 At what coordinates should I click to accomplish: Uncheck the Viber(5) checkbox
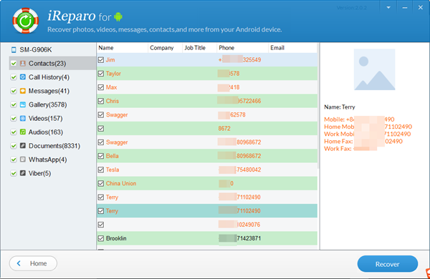[x=14, y=173]
